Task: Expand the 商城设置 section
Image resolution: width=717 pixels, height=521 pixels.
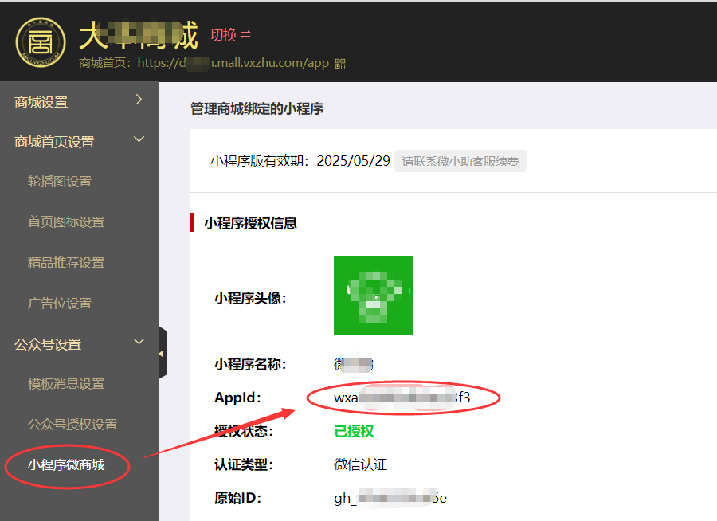Action: pos(76,101)
